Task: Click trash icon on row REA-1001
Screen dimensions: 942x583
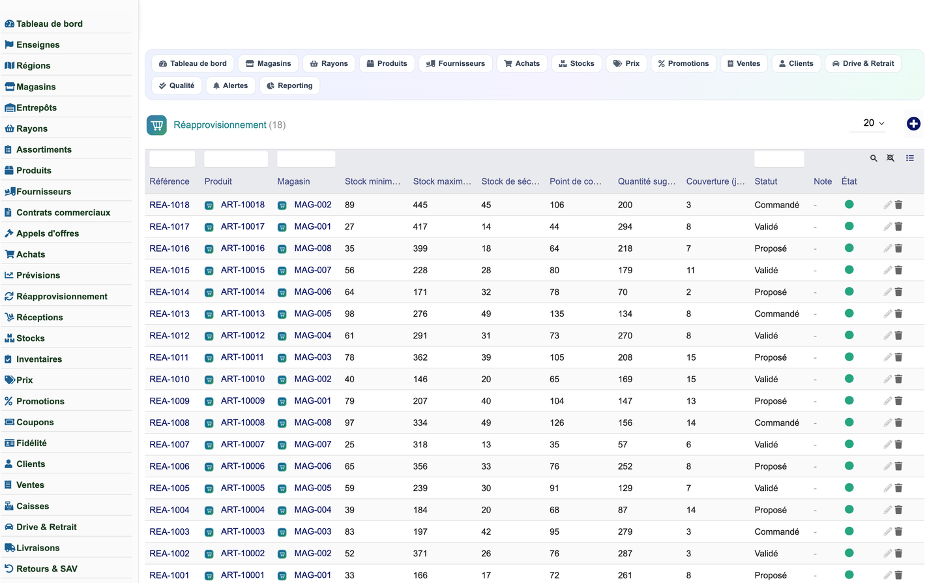Action: [x=898, y=575]
